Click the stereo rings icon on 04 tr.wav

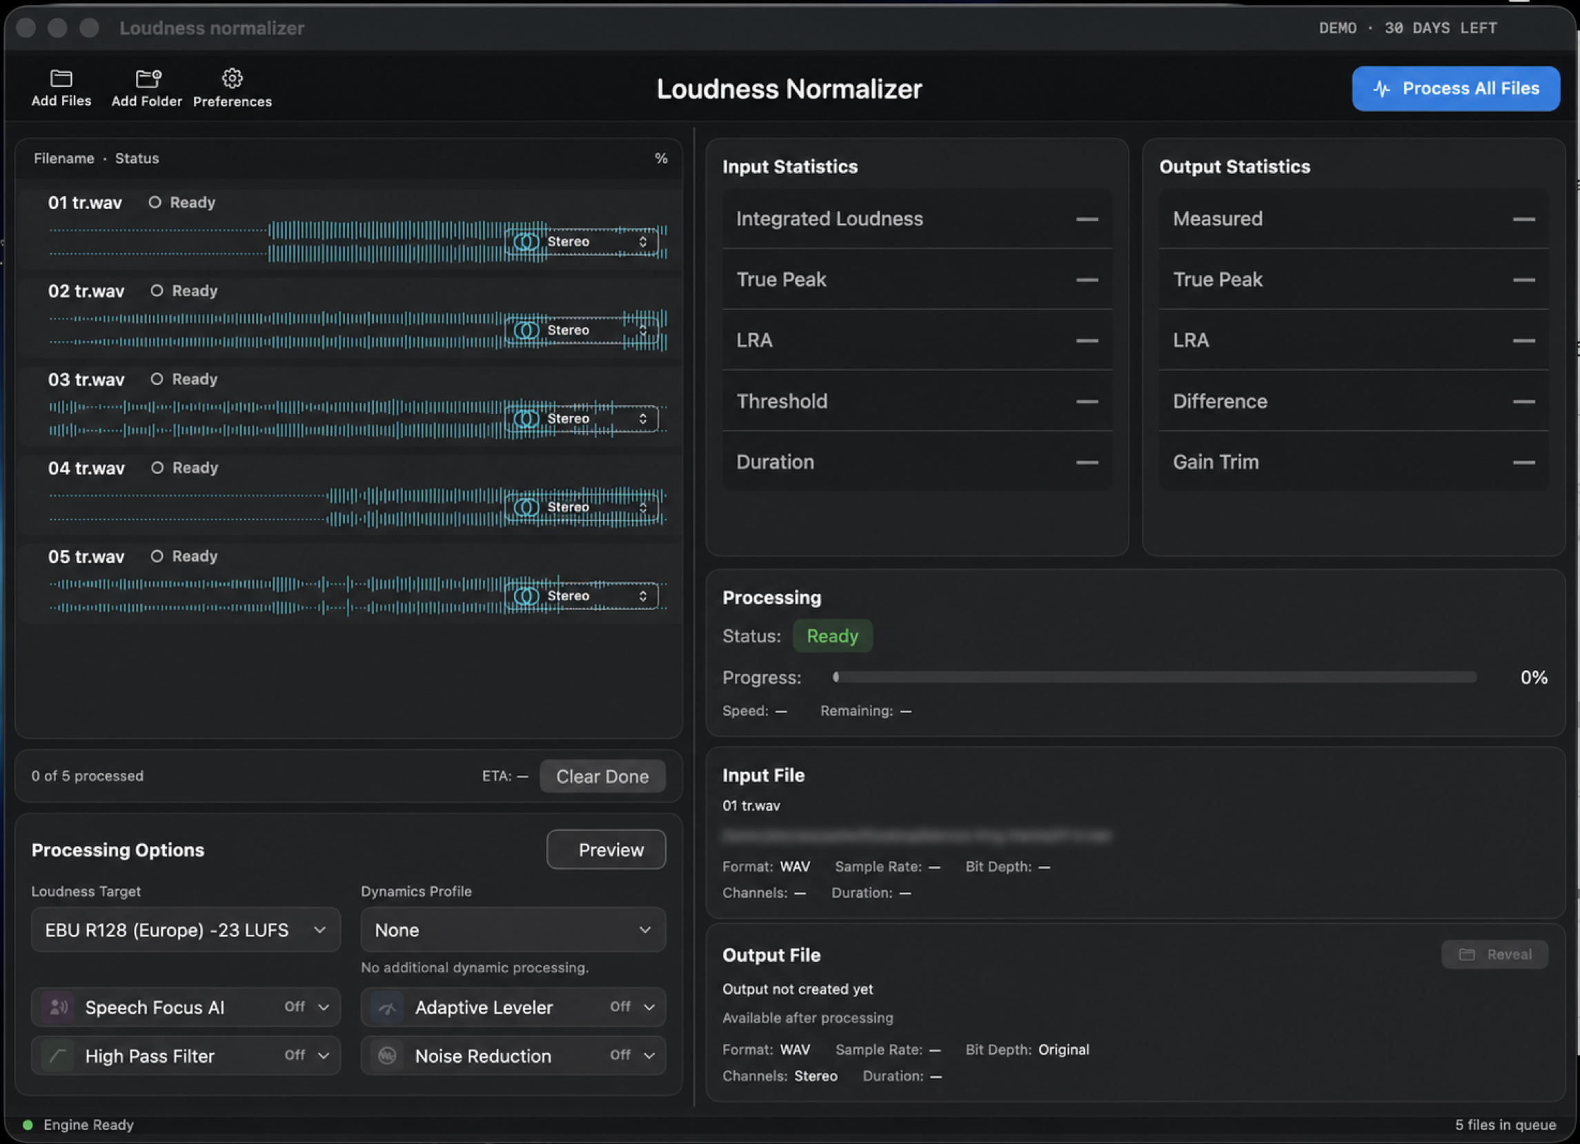(x=526, y=507)
